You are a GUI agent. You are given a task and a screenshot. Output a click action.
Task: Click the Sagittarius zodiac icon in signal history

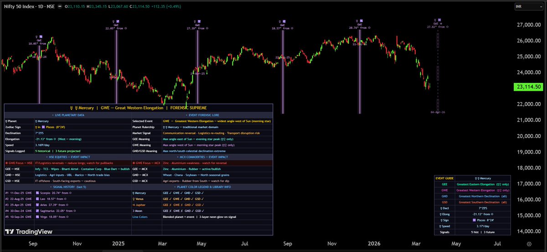[37, 211]
